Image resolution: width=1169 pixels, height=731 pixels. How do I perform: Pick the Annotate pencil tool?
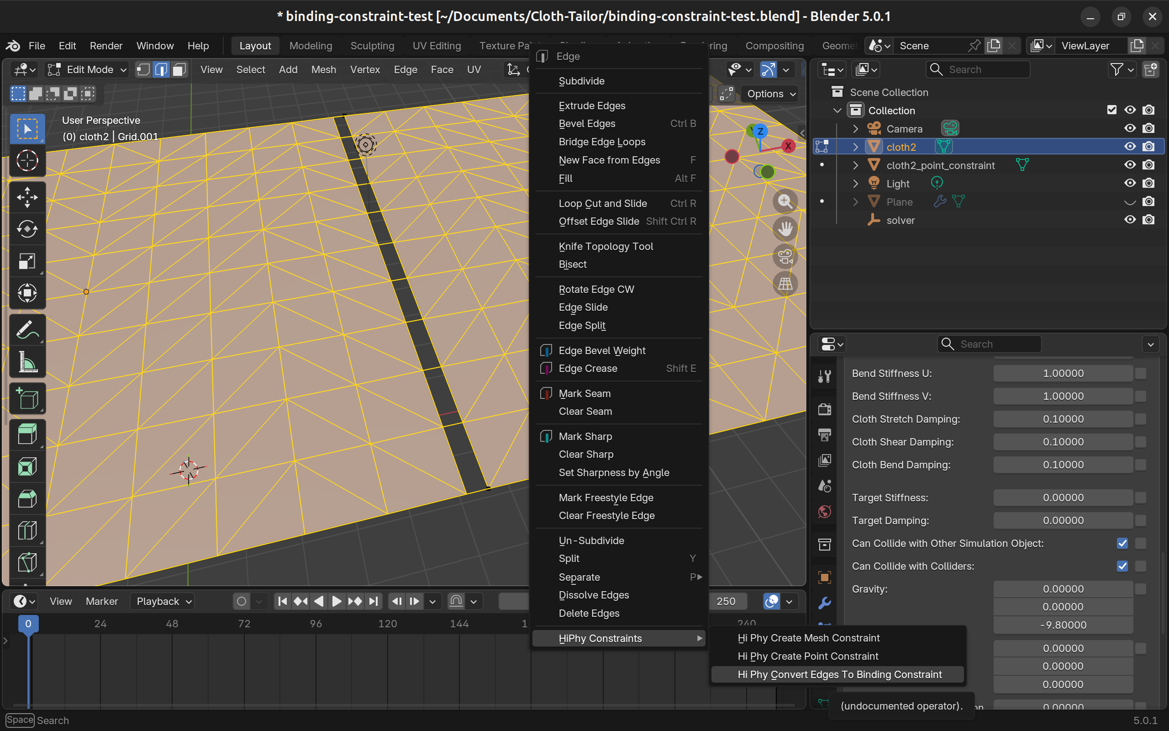[27, 330]
